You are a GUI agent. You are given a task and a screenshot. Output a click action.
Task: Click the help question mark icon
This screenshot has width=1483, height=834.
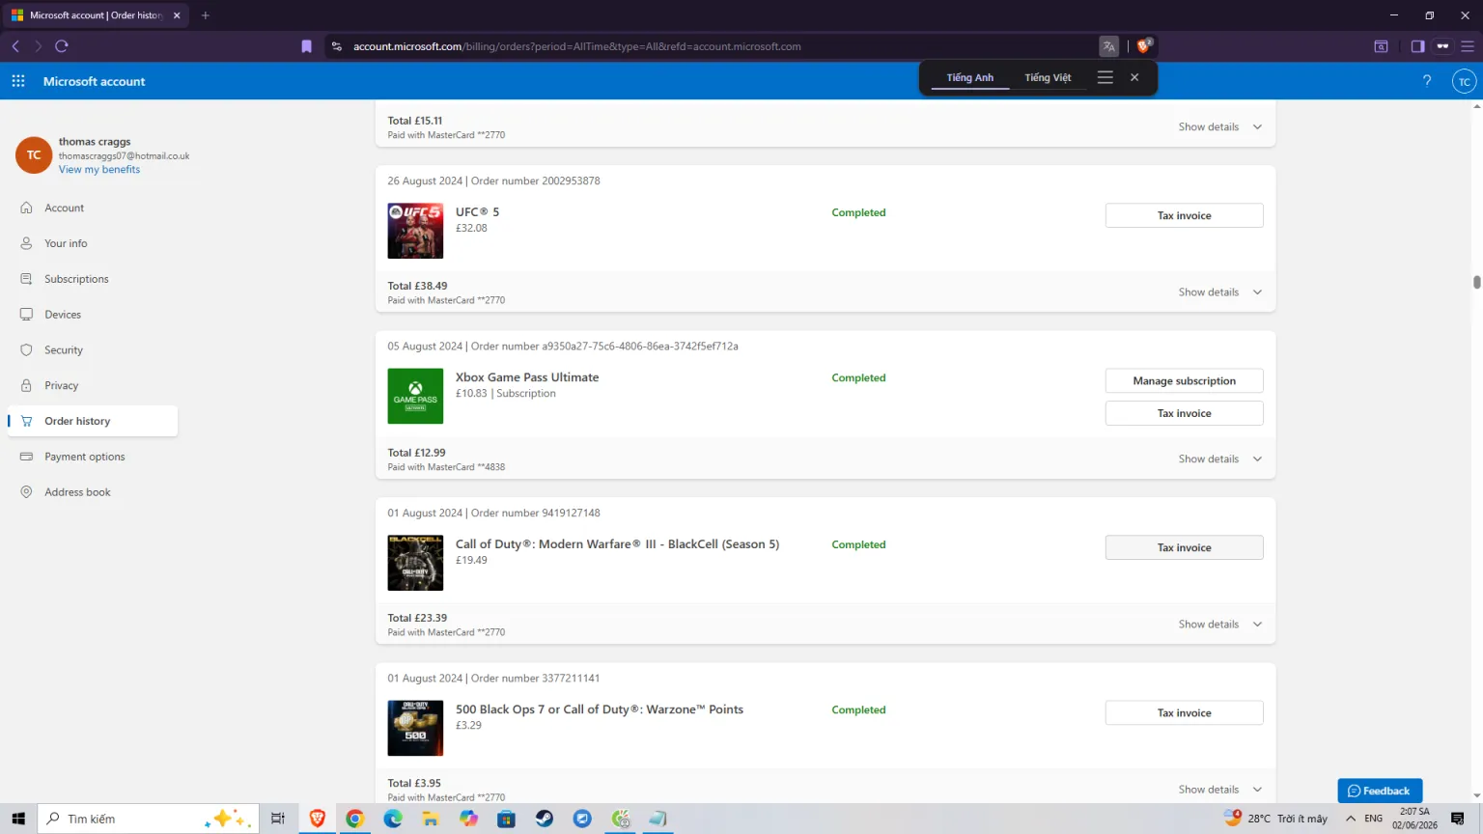(x=1427, y=81)
